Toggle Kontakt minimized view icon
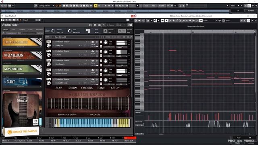Image resolution: width=258 pixels, height=145 pixels. coord(130,25)
